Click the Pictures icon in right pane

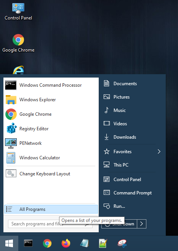pyautogui.click(x=107, y=97)
